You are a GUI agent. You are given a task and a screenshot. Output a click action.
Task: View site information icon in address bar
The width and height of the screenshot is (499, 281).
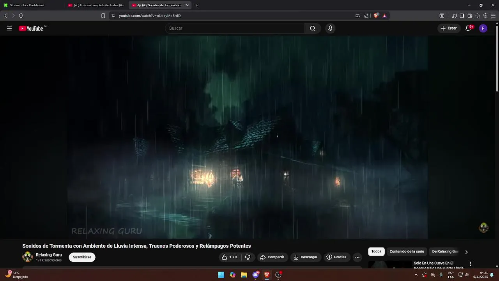[113, 16]
